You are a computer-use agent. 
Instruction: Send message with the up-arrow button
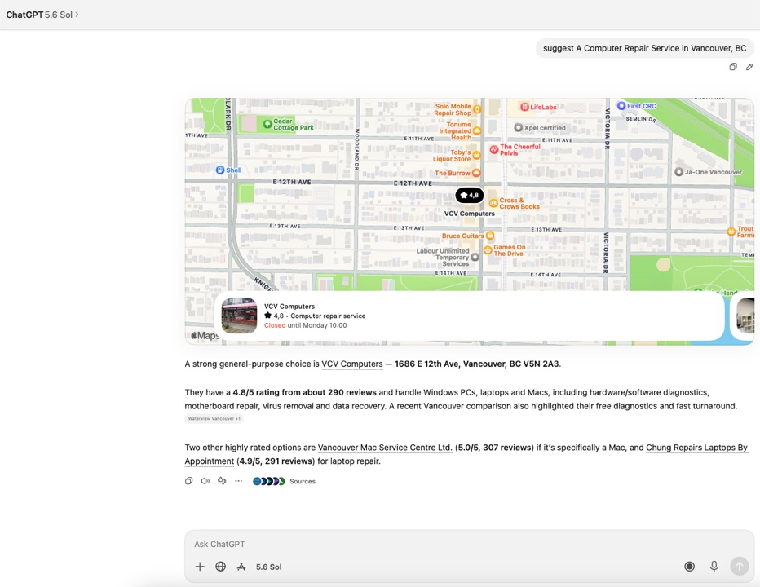(740, 566)
